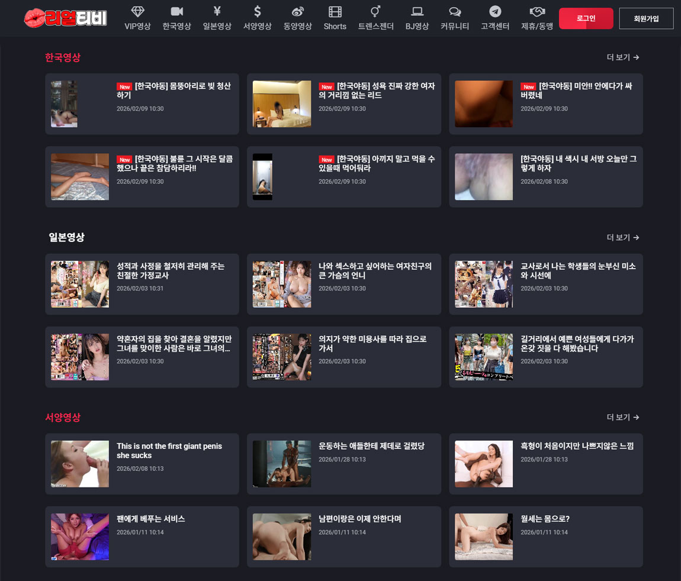Select the 한국영상 camera icon
Image resolution: width=681 pixels, height=581 pixels.
point(176,12)
